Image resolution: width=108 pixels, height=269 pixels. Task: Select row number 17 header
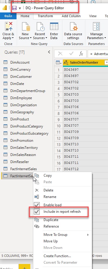pos(59,169)
